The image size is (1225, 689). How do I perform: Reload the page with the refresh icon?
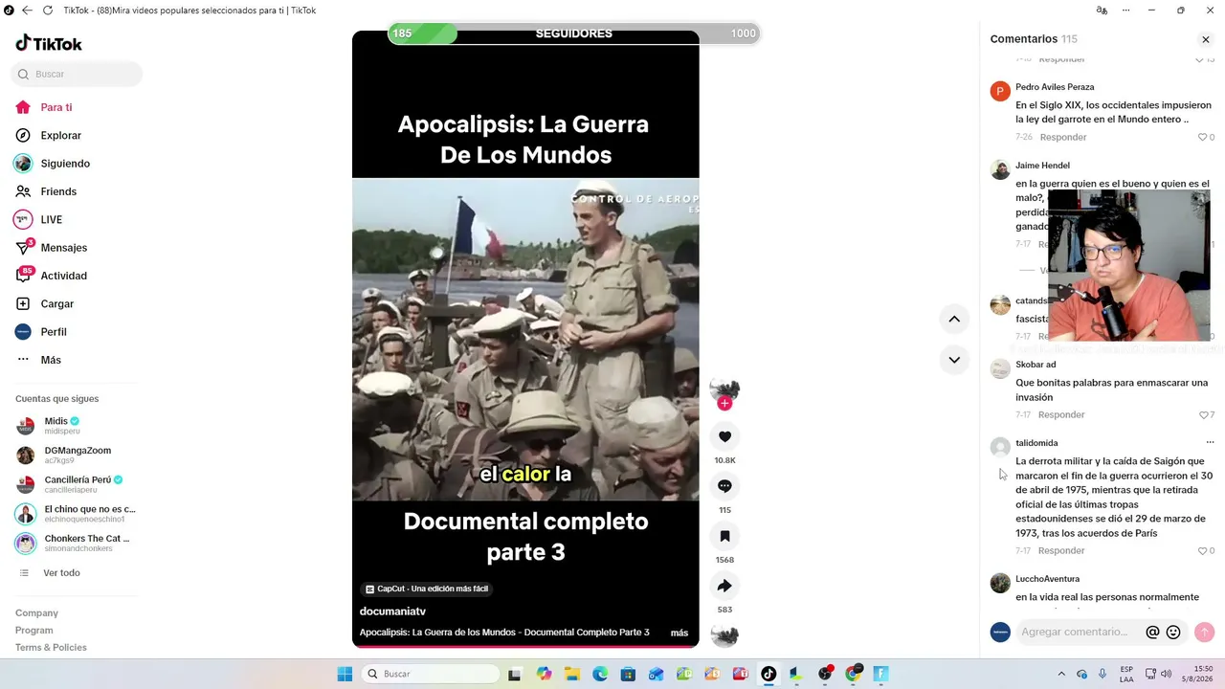point(47,11)
